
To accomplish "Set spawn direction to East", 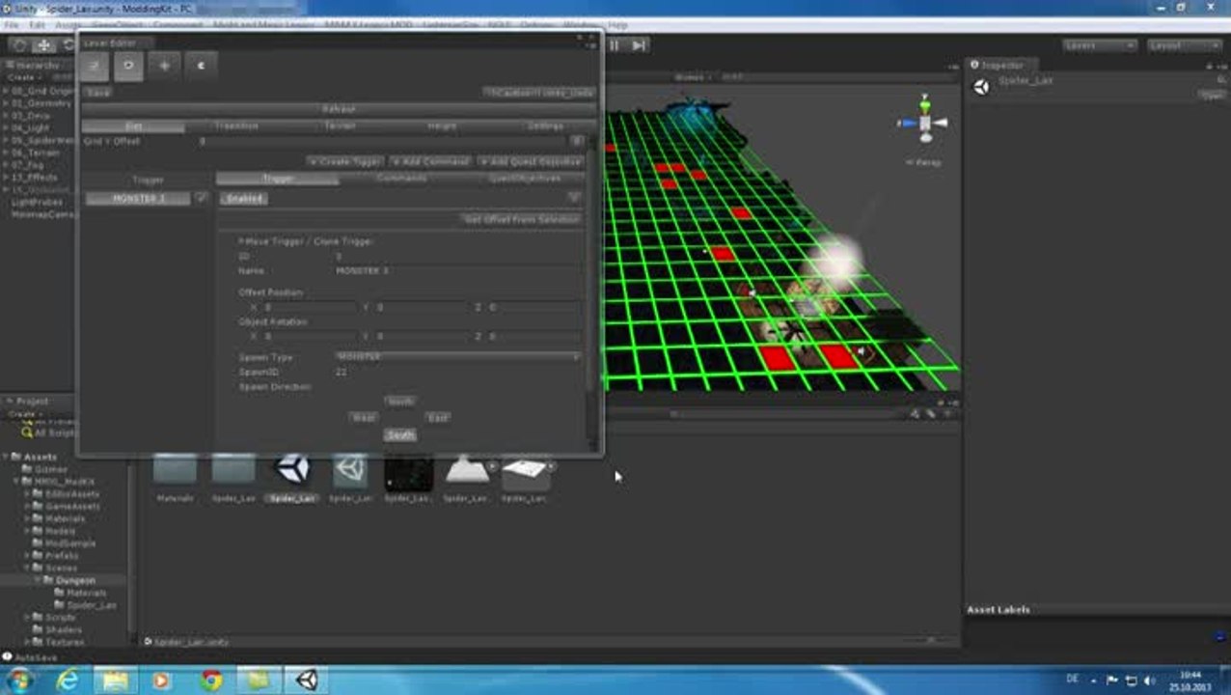I will pos(437,418).
